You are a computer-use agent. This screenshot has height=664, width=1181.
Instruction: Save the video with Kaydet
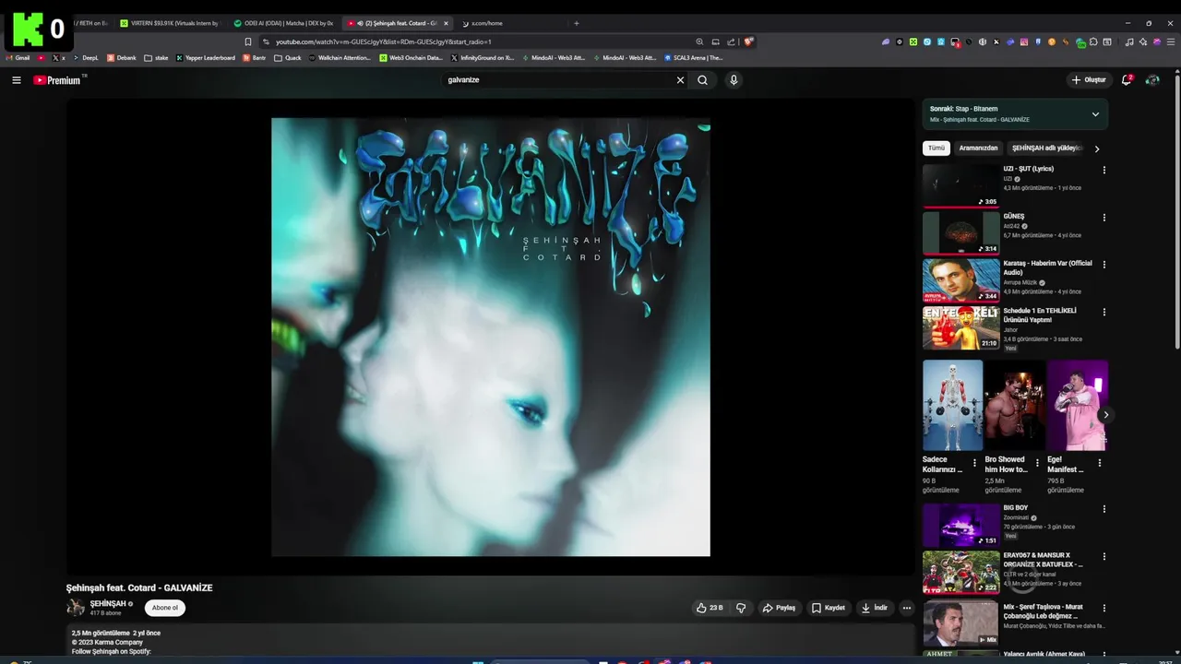[829, 608]
